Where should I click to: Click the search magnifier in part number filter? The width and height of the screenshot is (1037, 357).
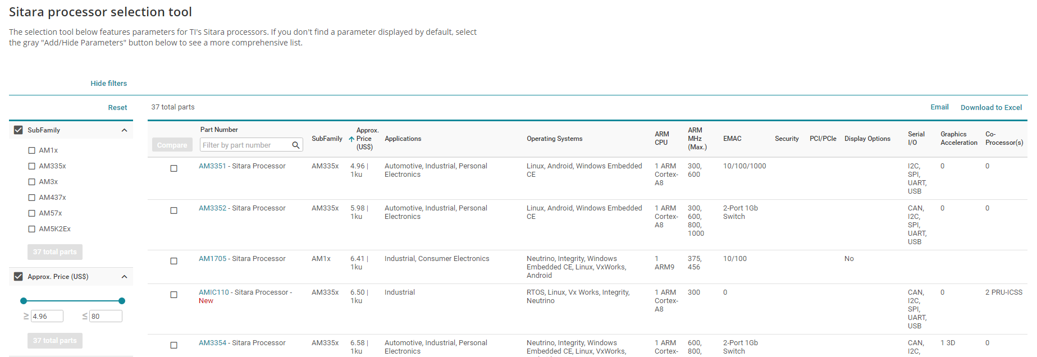click(296, 145)
